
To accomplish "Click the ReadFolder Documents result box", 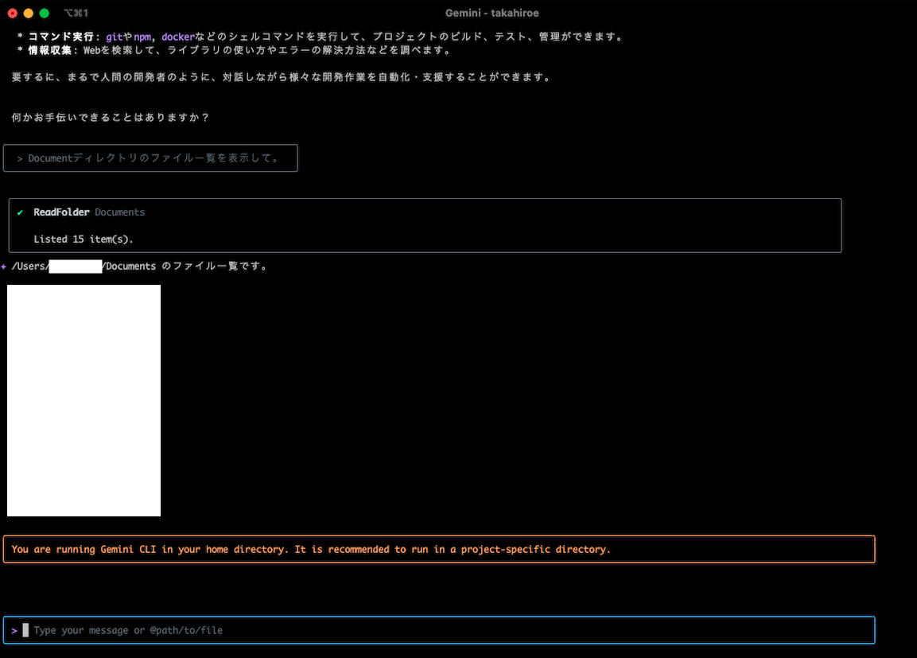I will pos(424,225).
